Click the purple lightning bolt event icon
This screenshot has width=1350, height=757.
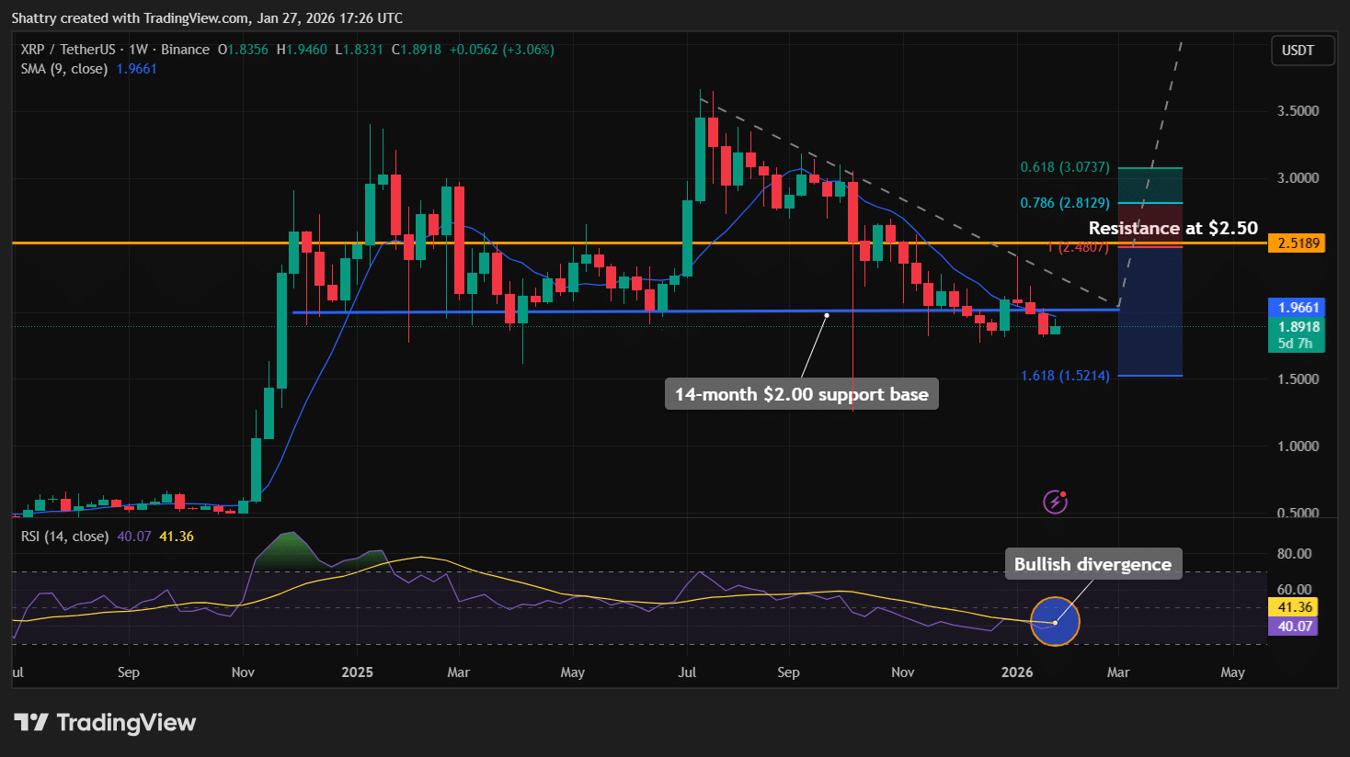(1055, 502)
